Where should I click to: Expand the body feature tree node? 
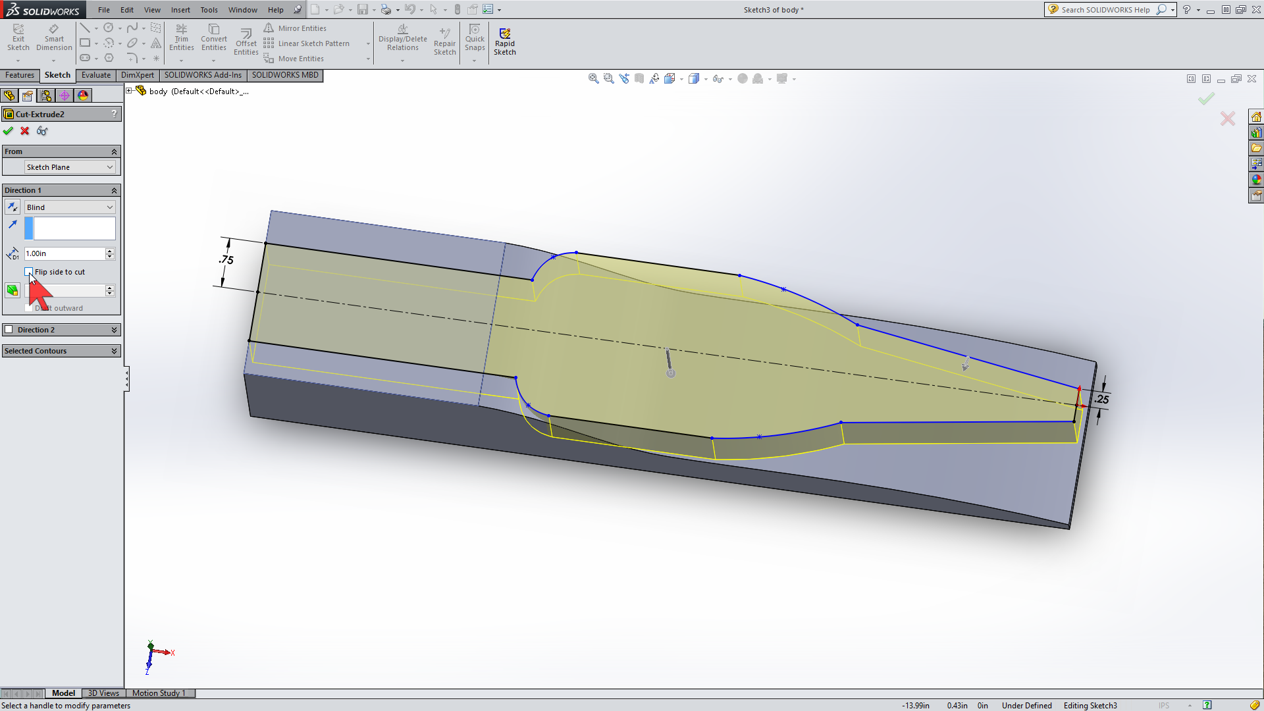click(x=130, y=91)
